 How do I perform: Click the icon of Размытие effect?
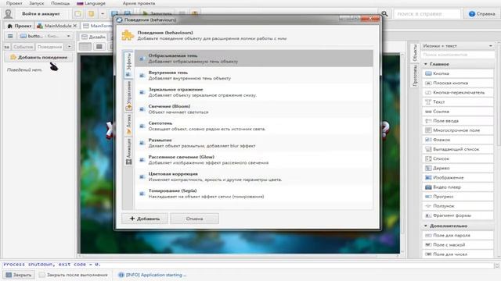pyautogui.click(x=142, y=143)
